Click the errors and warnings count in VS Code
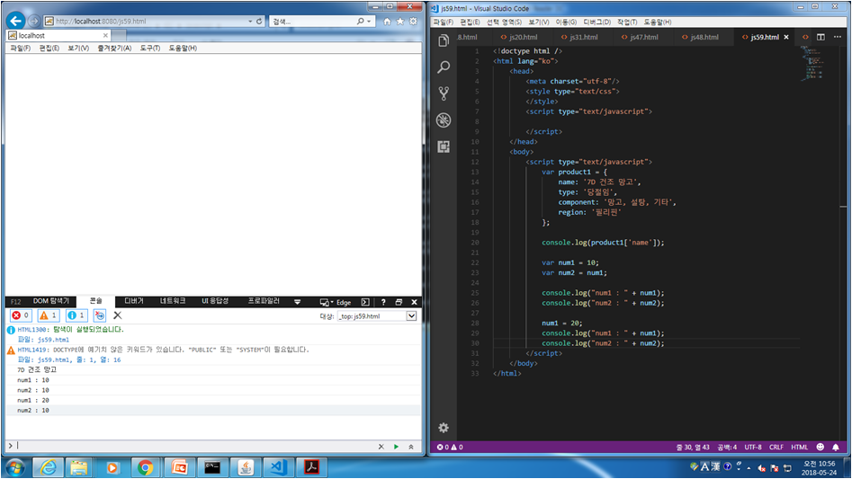This screenshot has height=479, width=852. click(x=450, y=447)
